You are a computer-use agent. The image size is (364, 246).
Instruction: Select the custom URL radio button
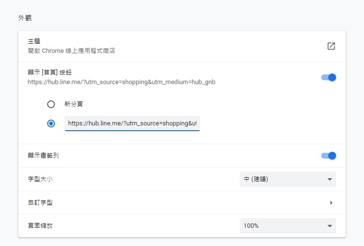51,123
